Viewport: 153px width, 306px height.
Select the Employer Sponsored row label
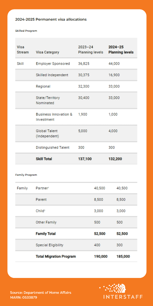[x=53, y=63]
